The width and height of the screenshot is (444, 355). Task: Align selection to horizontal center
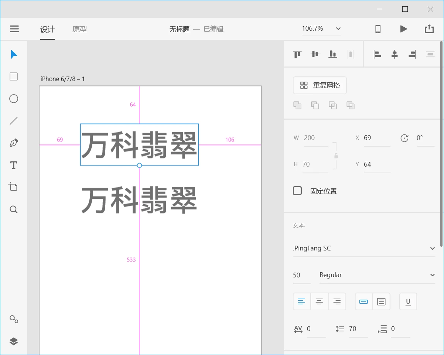coord(395,54)
